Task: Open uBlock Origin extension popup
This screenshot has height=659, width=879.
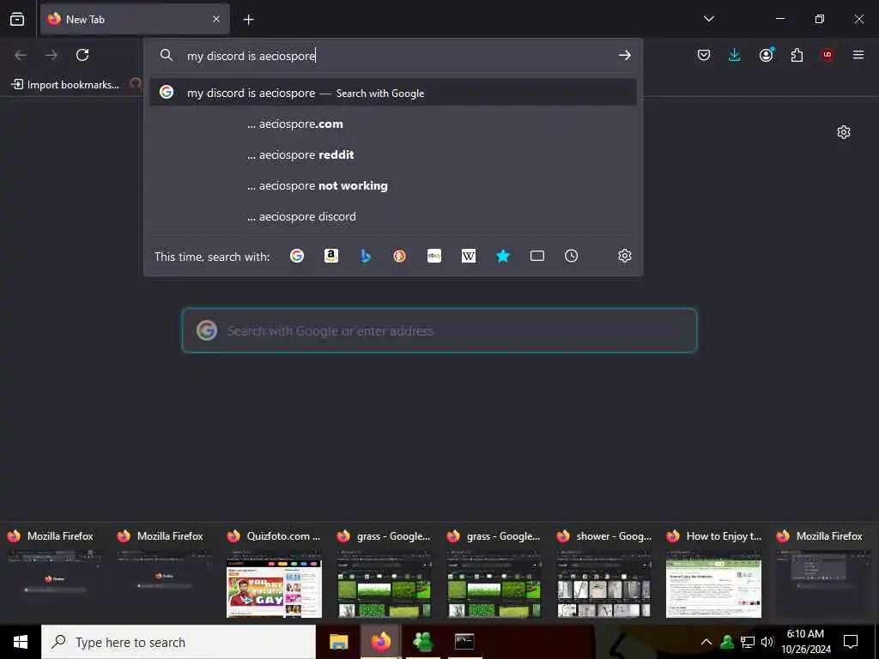Action: 827,55
